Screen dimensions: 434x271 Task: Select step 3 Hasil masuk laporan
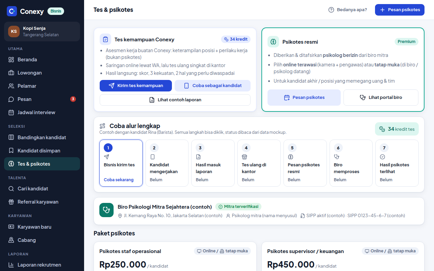213,163
